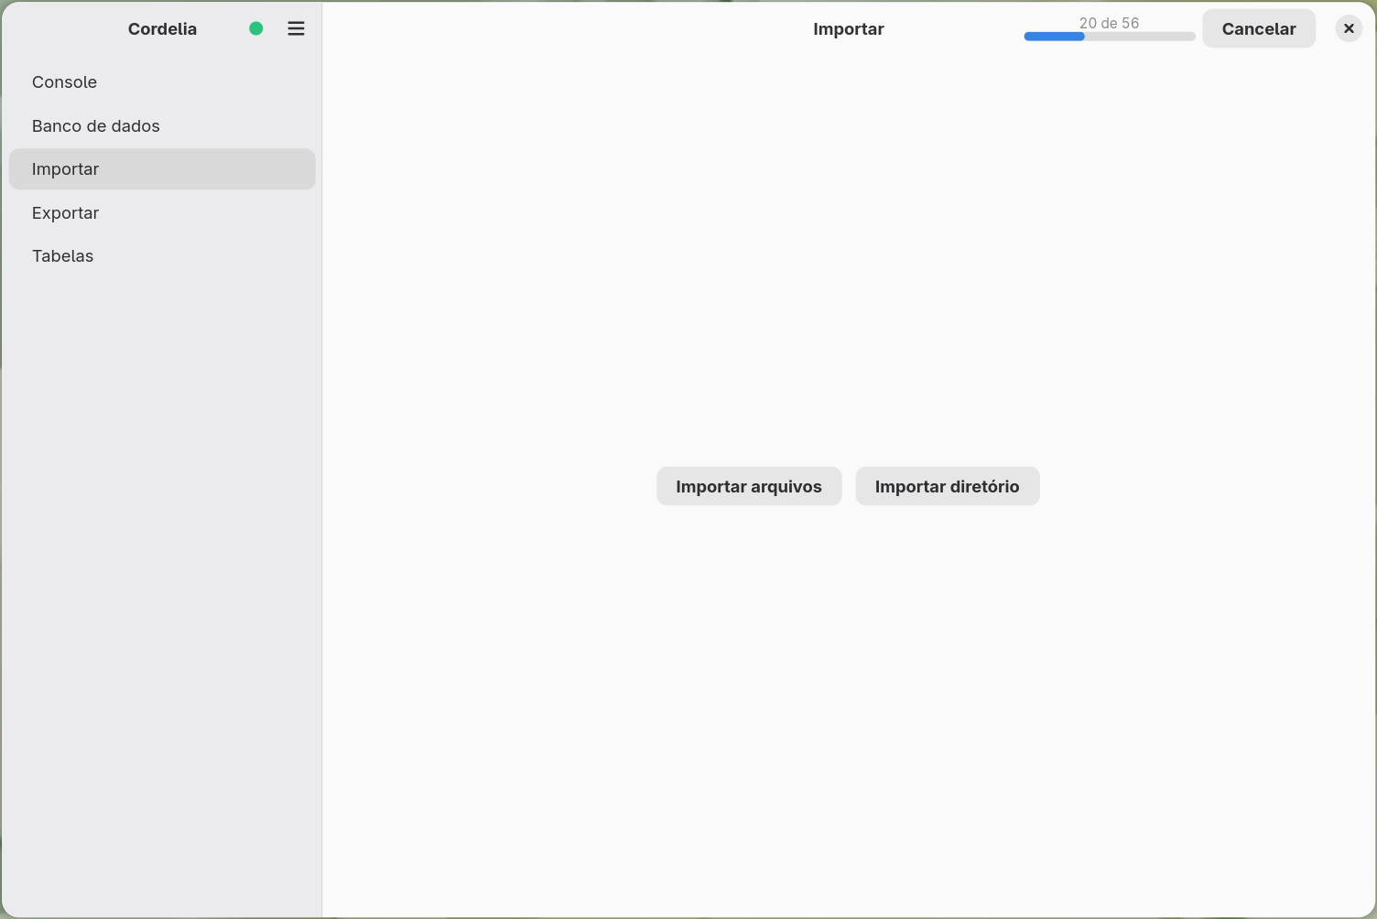The image size is (1377, 919).
Task: Click the "20 de 56" progress label
Action: pyautogui.click(x=1109, y=23)
